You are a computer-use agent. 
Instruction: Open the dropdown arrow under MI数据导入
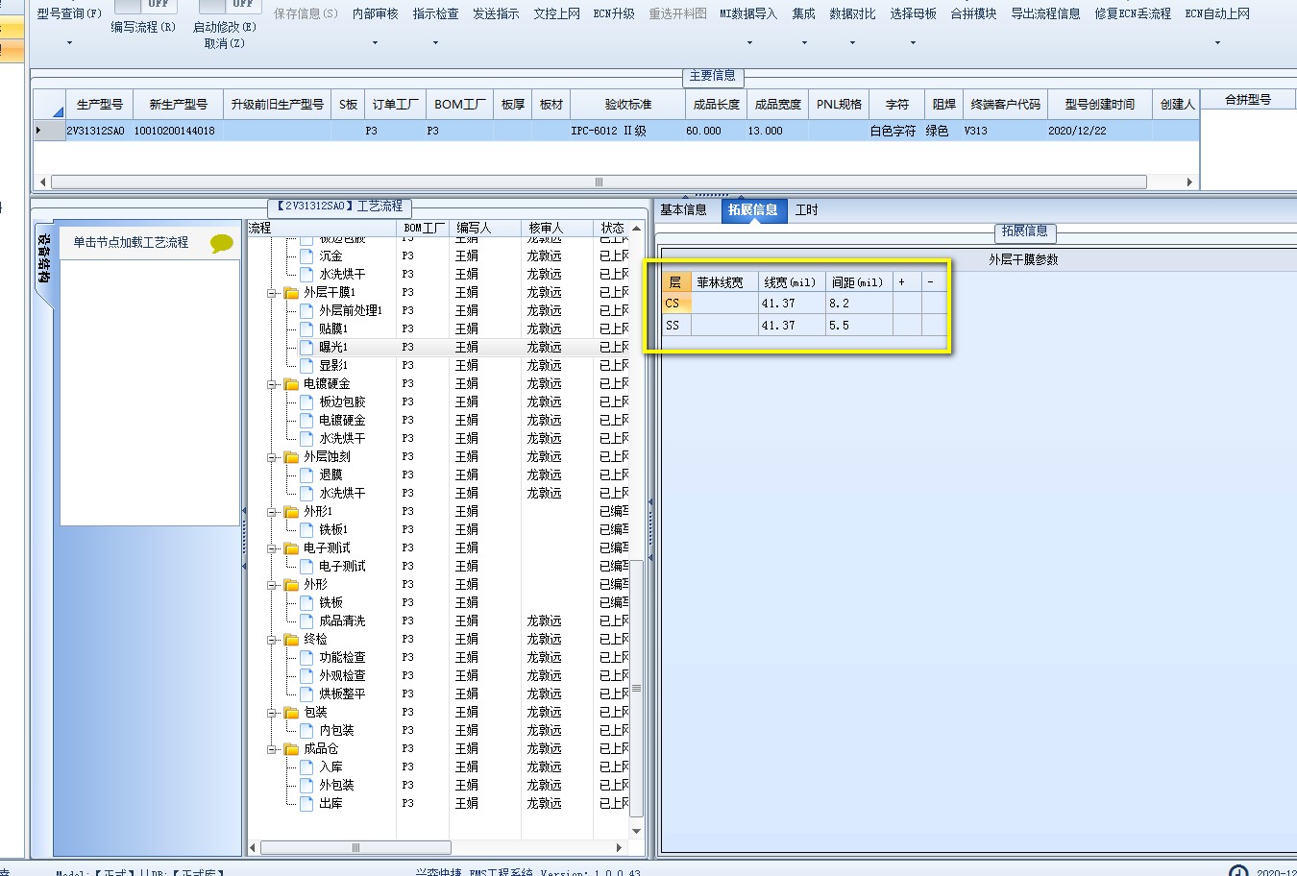[748, 43]
